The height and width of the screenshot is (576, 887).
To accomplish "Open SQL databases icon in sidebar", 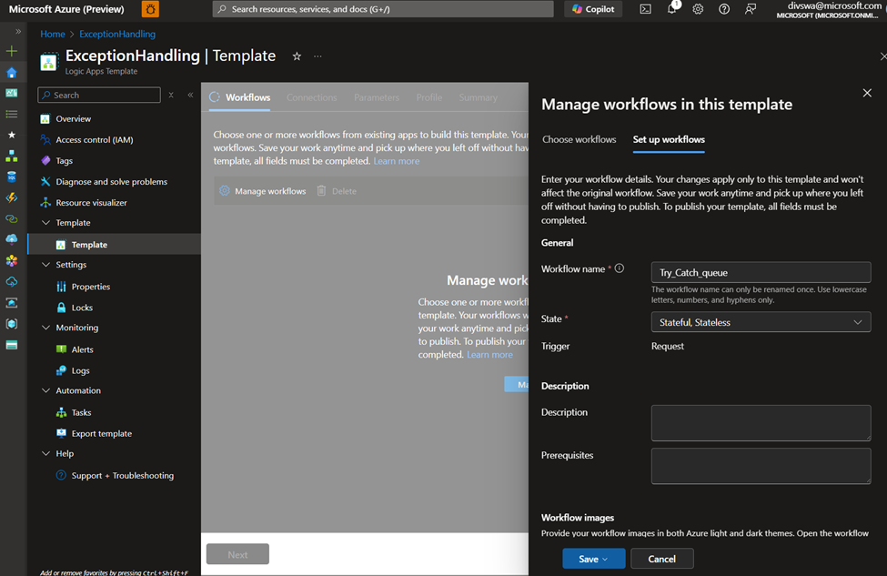I will (11, 177).
